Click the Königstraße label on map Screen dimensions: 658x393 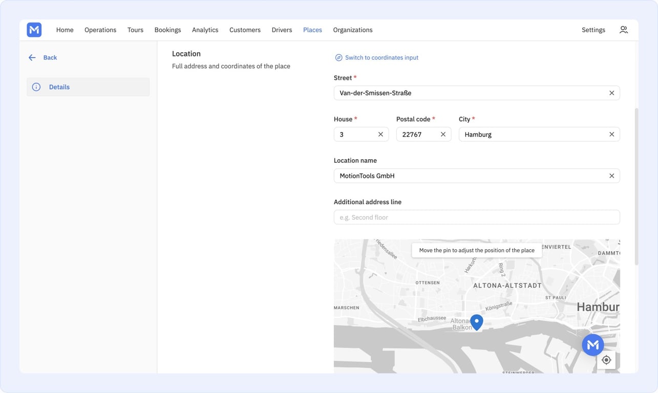pyautogui.click(x=499, y=305)
